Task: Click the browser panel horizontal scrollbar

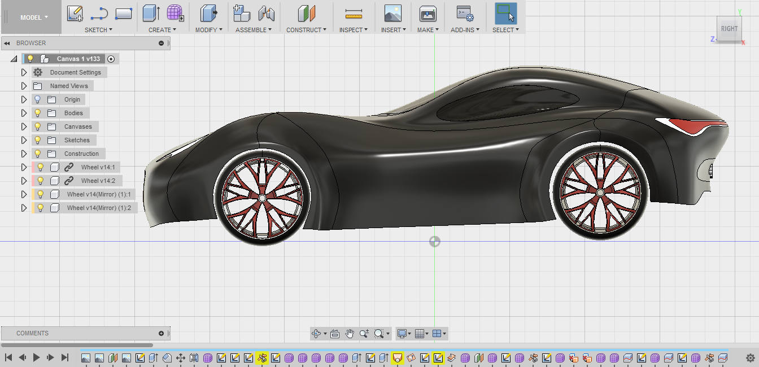Action: (77, 345)
